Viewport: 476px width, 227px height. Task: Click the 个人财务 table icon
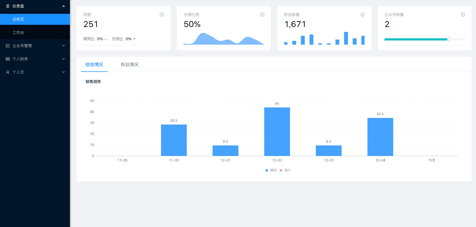(x=8, y=59)
